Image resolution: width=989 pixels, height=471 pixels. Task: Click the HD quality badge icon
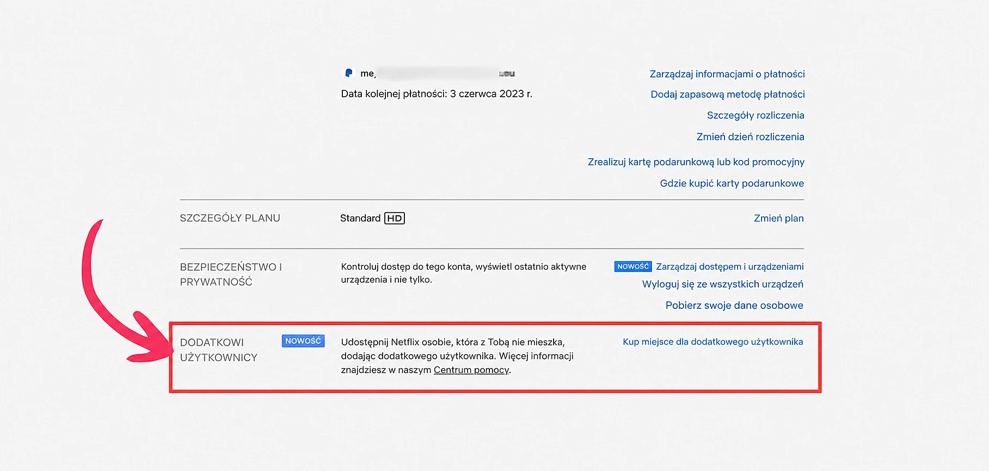pyautogui.click(x=395, y=218)
